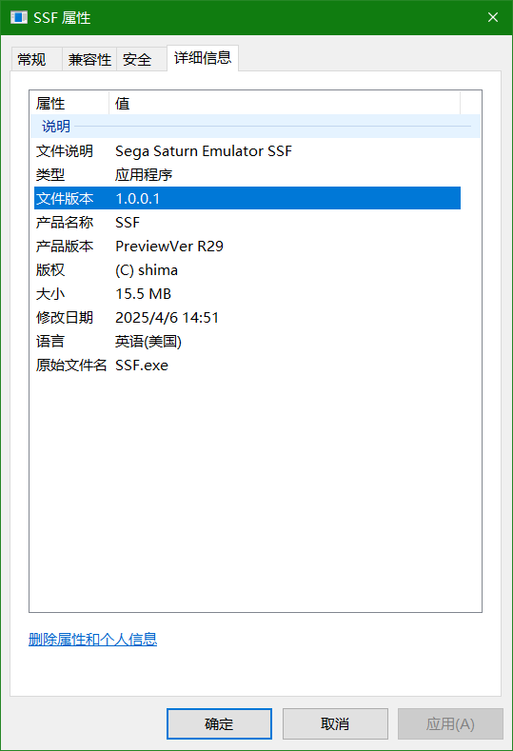The height and width of the screenshot is (751, 513).
Task: Select the 原始文件名 property row
Action: click(x=247, y=366)
